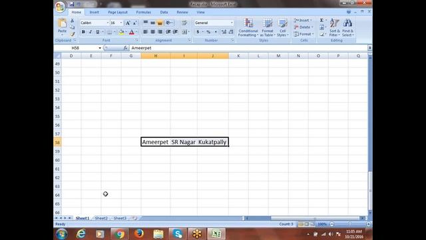Go to the Review tab
426x240 pixels.
coord(182,12)
